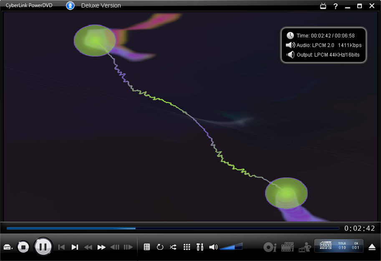Toggle repeat mode
Viewport: 381px width, 261px height.
(x=160, y=247)
